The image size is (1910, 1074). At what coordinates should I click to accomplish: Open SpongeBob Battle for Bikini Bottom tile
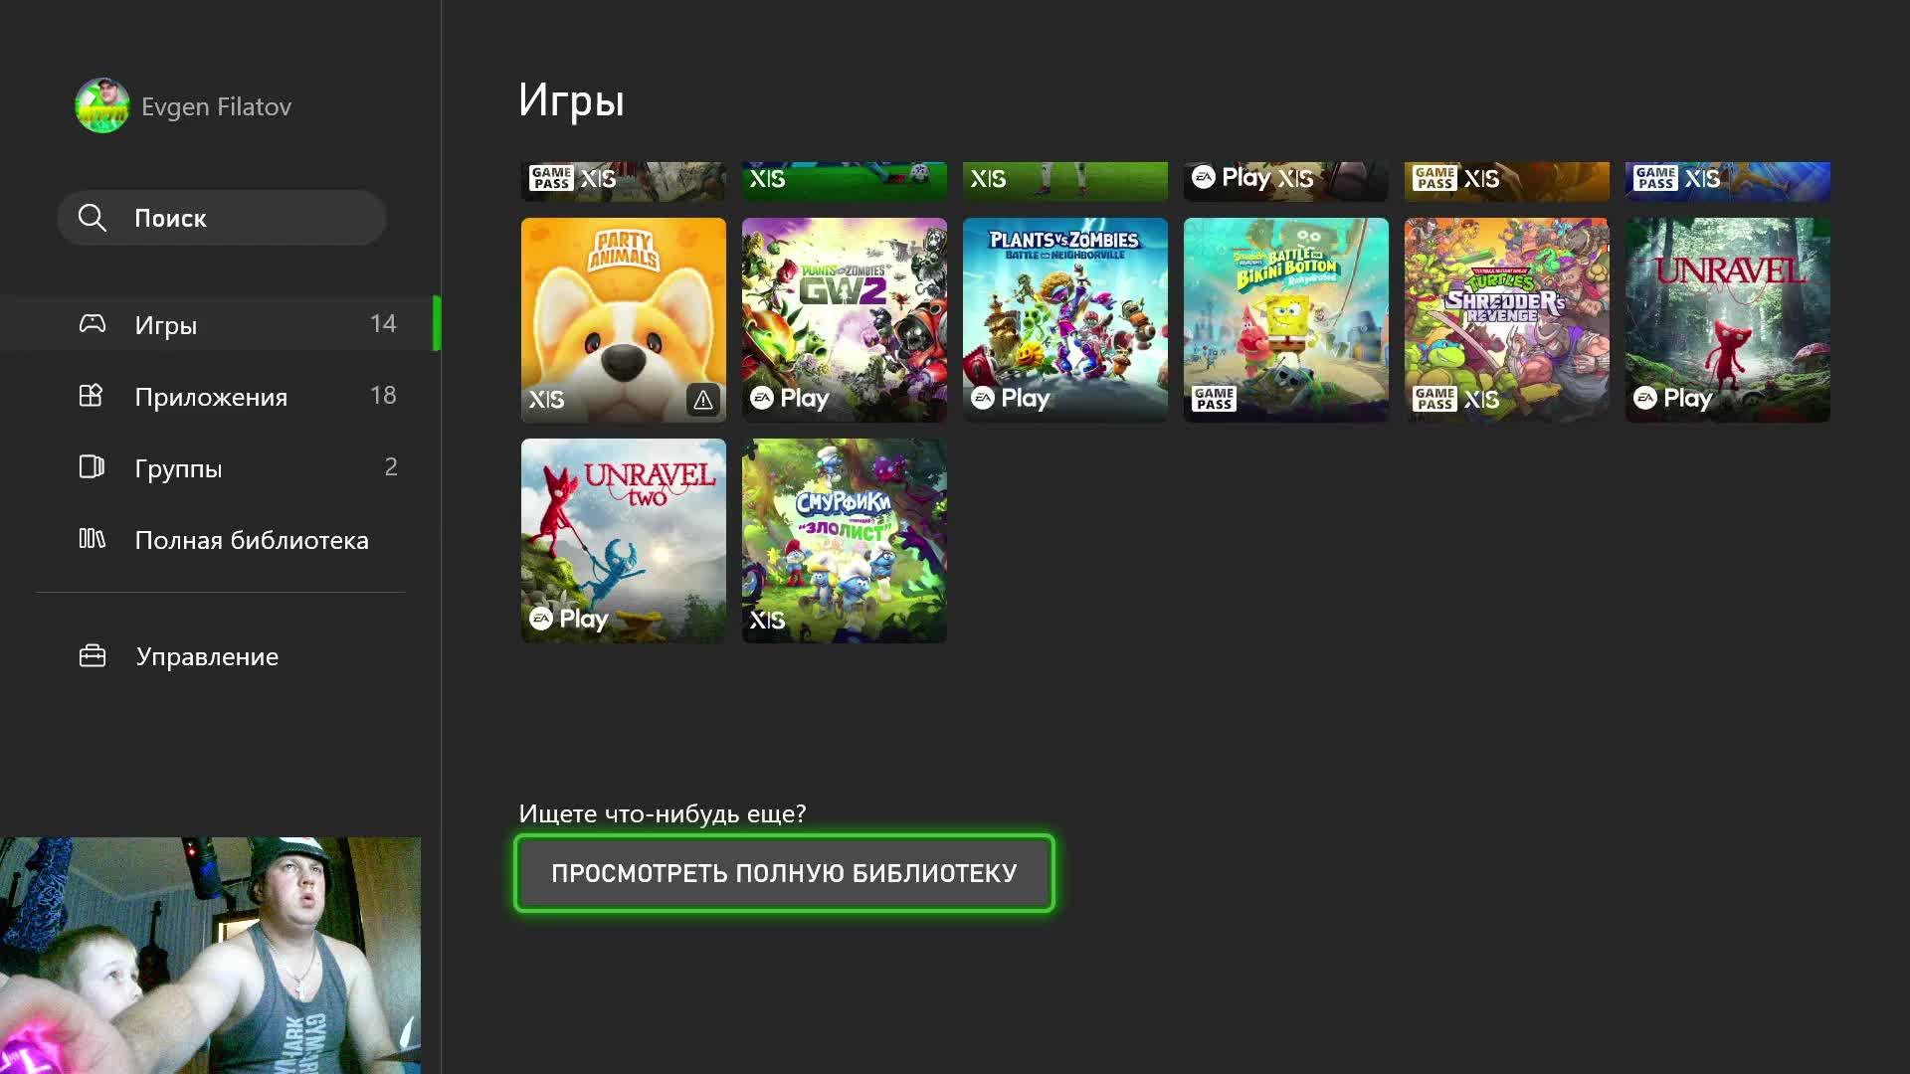pyautogui.click(x=1286, y=320)
